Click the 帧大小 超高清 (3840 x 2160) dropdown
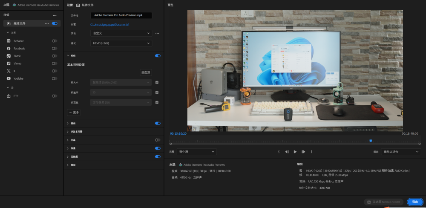This screenshot has width=426, height=208. click(x=121, y=82)
